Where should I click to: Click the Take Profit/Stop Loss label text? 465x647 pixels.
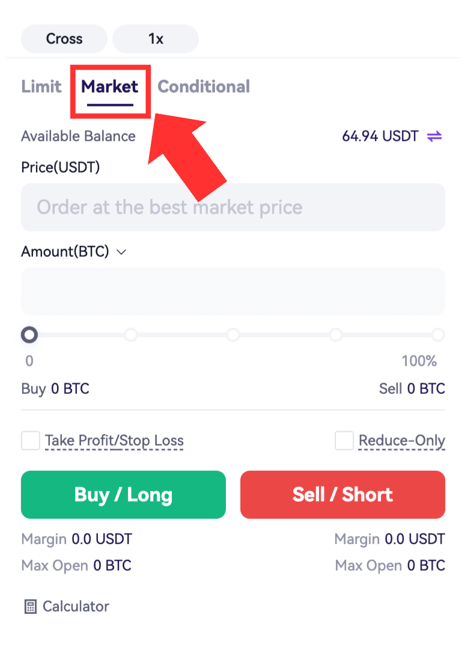(x=114, y=441)
